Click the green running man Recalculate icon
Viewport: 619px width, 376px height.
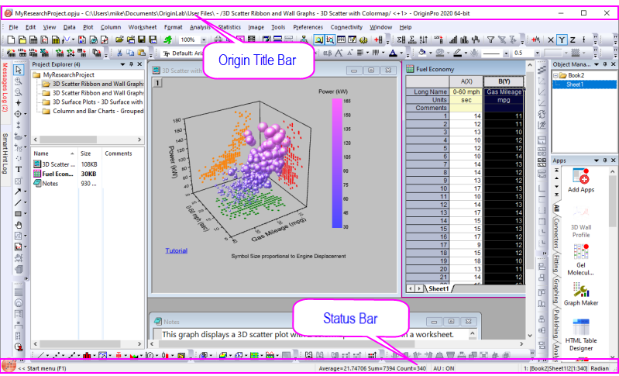click(x=168, y=40)
